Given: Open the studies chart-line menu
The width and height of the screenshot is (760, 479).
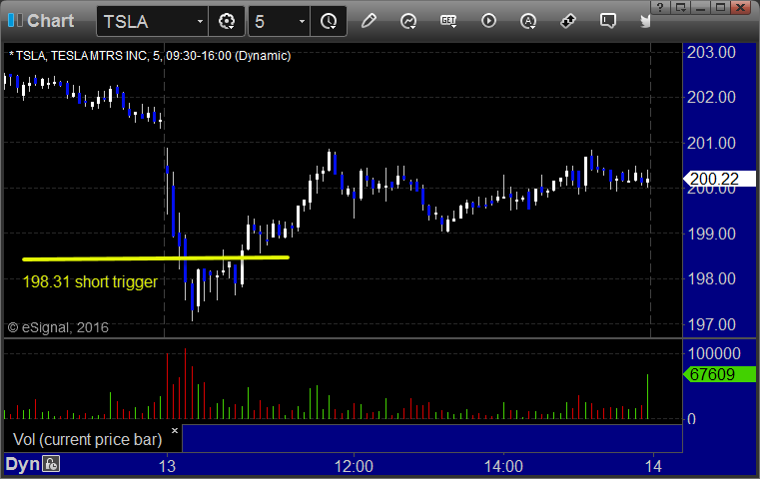Looking at the screenshot, I should pyautogui.click(x=408, y=21).
